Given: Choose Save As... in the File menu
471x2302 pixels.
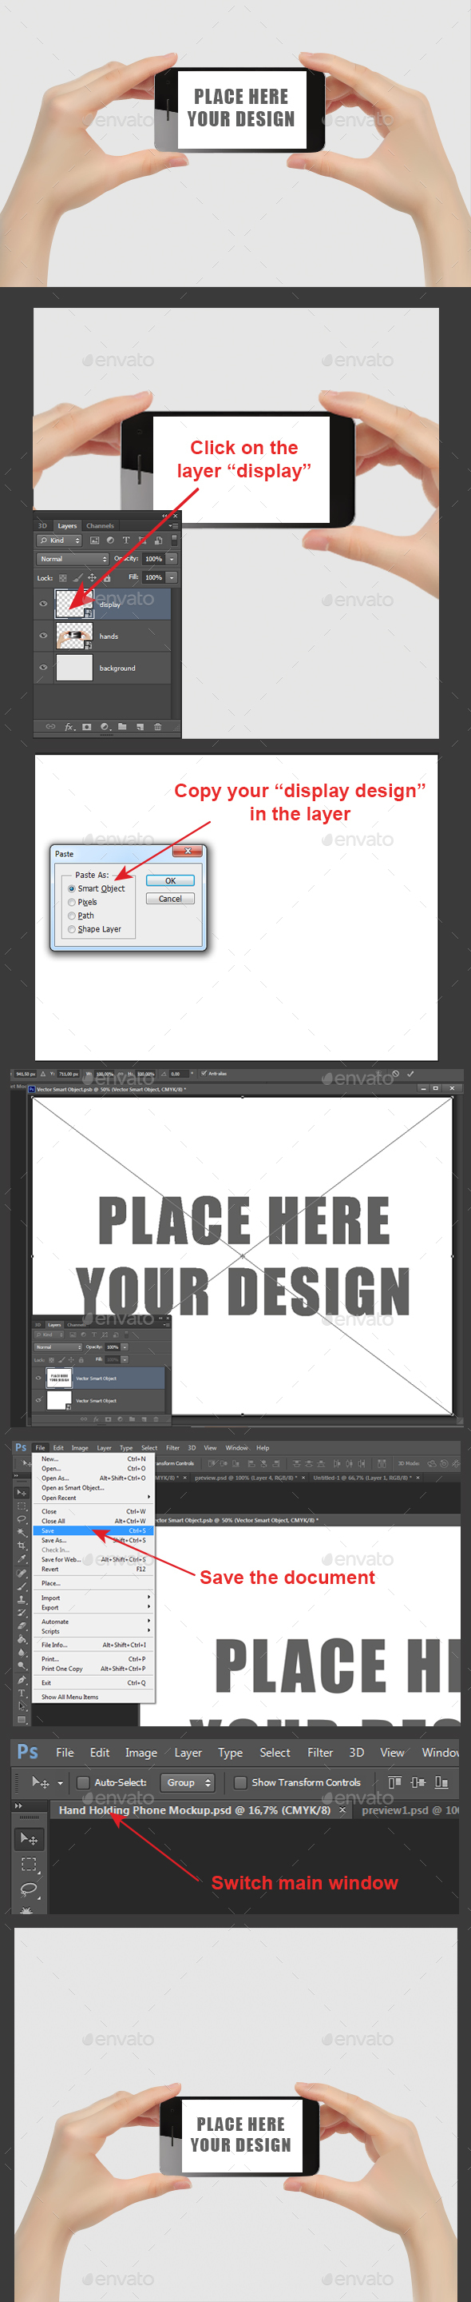Looking at the screenshot, I should [x=93, y=1541].
